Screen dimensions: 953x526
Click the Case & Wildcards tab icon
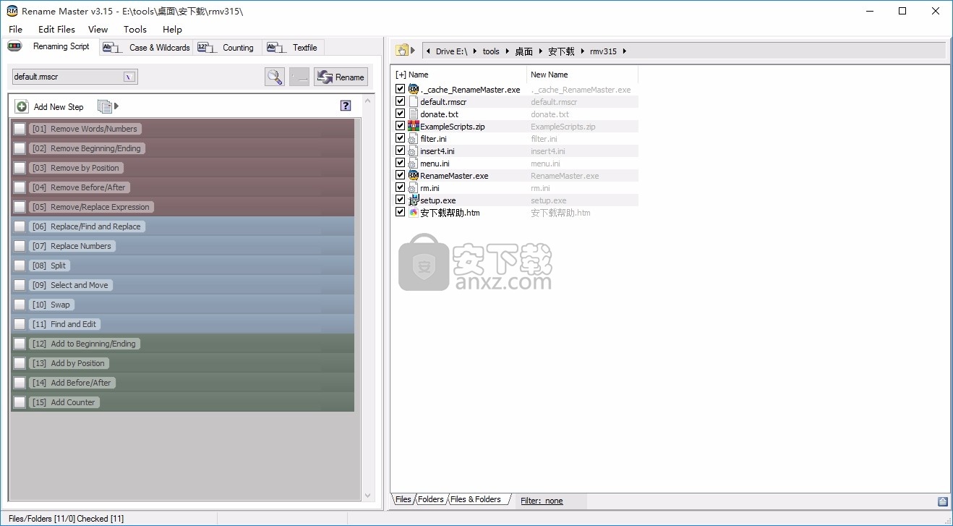[112, 47]
